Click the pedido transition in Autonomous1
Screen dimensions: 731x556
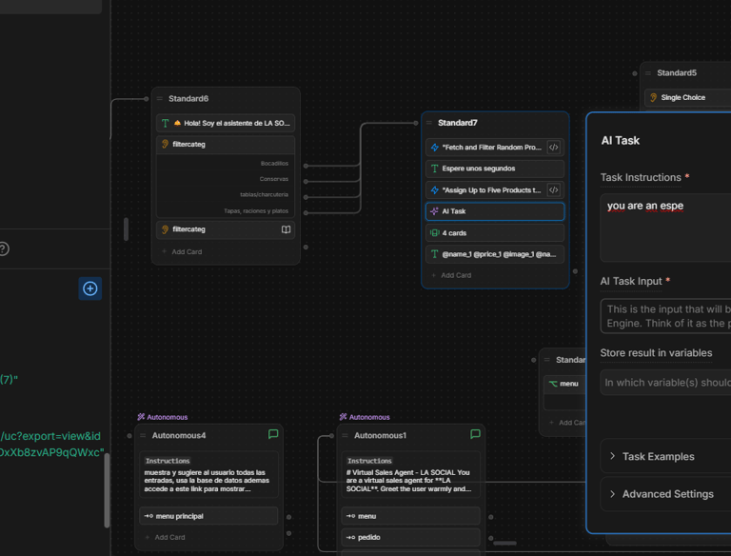click(411, 537)
